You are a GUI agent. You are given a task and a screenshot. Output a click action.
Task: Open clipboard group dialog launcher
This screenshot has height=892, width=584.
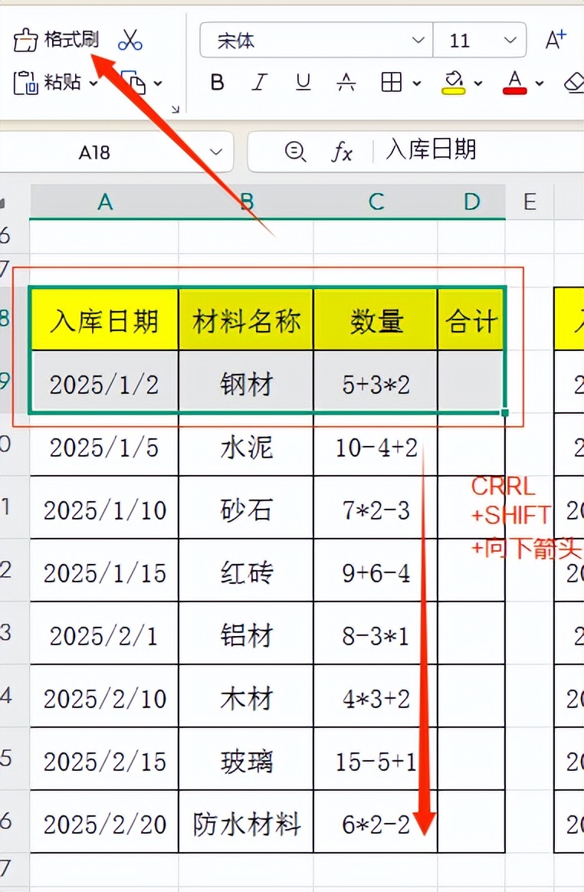click(x=176, y=109)
